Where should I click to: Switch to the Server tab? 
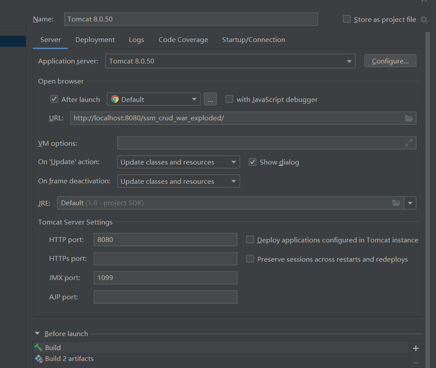(50, 40)
